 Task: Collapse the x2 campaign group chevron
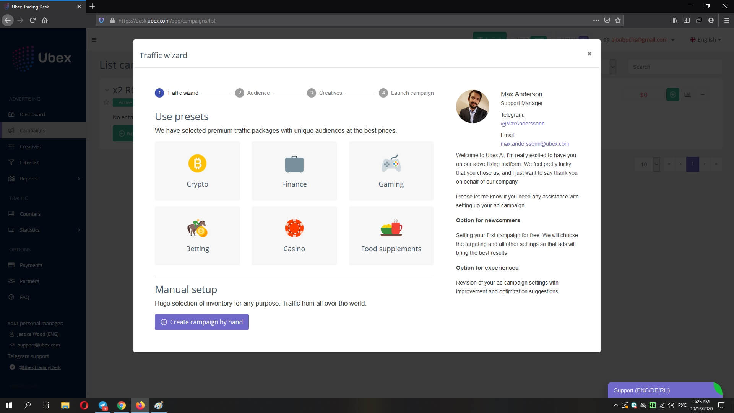pos(107,91)
